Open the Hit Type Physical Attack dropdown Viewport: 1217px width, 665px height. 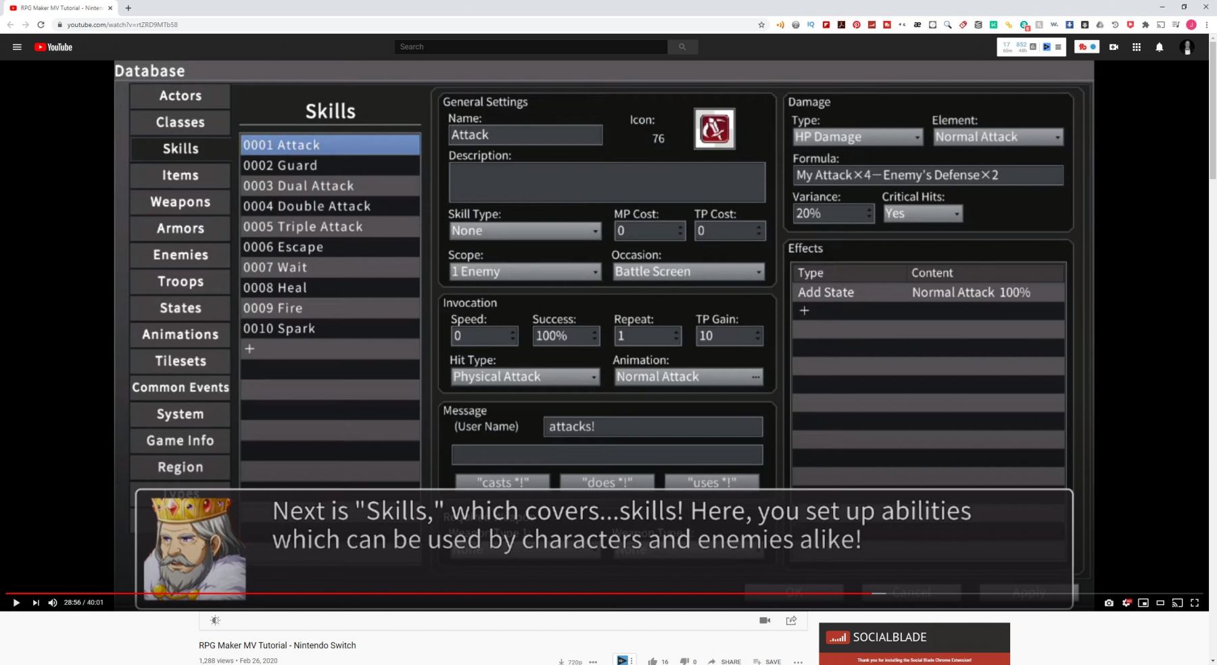(x=525, y=376)
